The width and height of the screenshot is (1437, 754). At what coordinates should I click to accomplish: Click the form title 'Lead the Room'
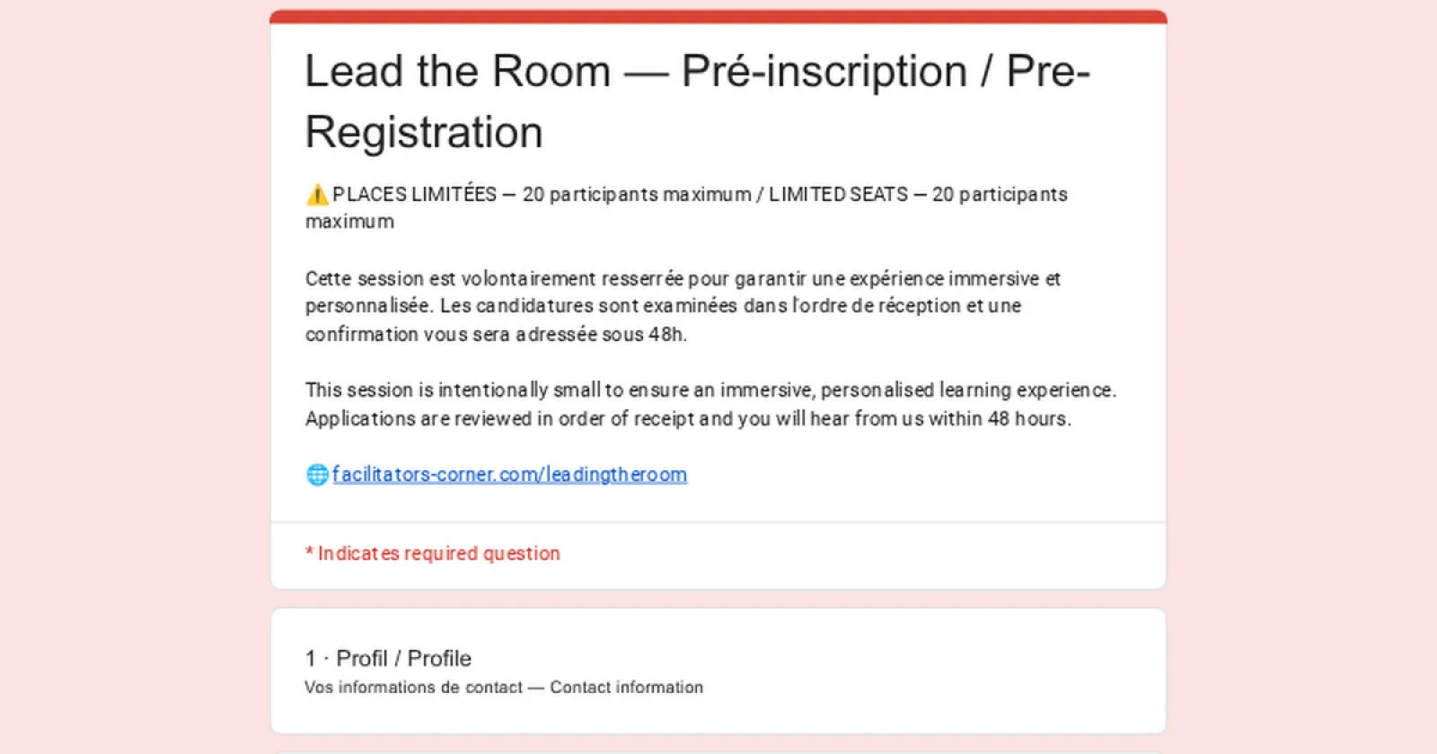point(458,71)
